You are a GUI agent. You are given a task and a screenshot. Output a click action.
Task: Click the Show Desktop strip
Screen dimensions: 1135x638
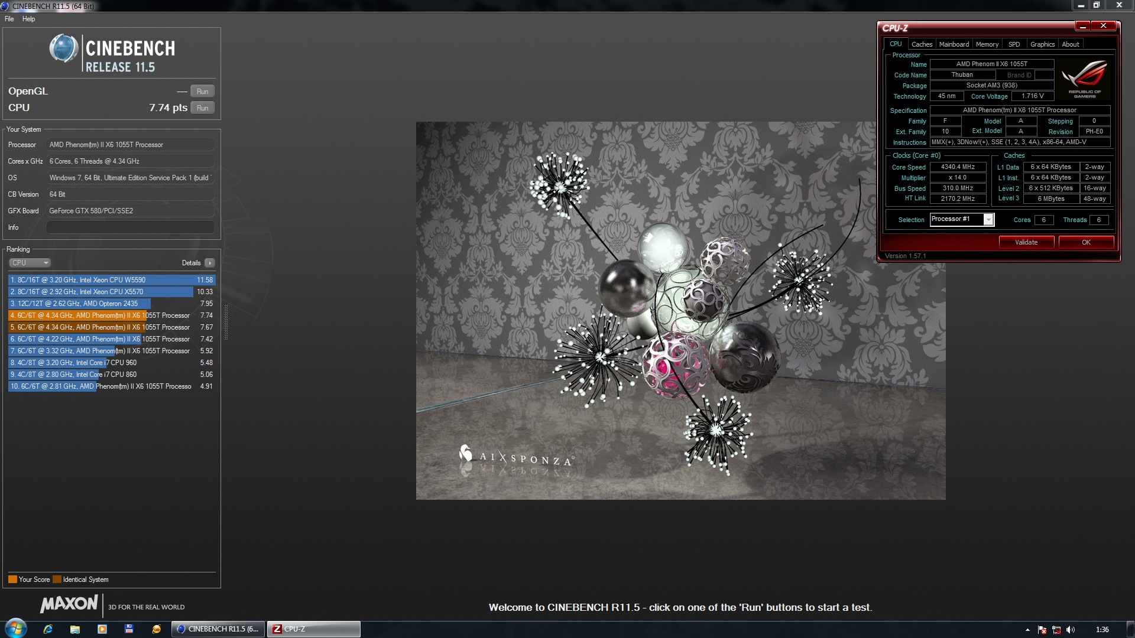[1131, 630]
